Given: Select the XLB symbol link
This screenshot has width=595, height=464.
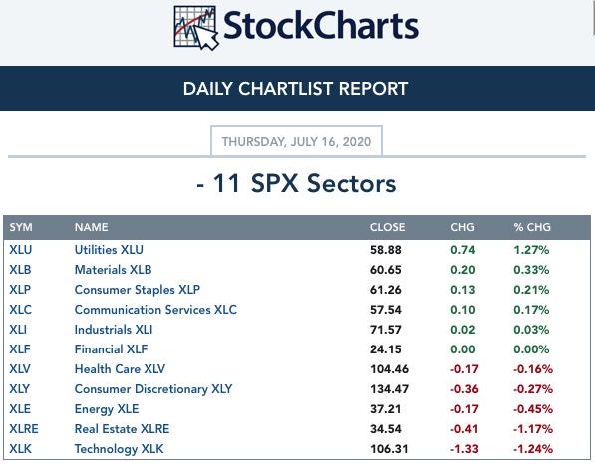Looking at the screenshot, I should [x=20, y=270].
